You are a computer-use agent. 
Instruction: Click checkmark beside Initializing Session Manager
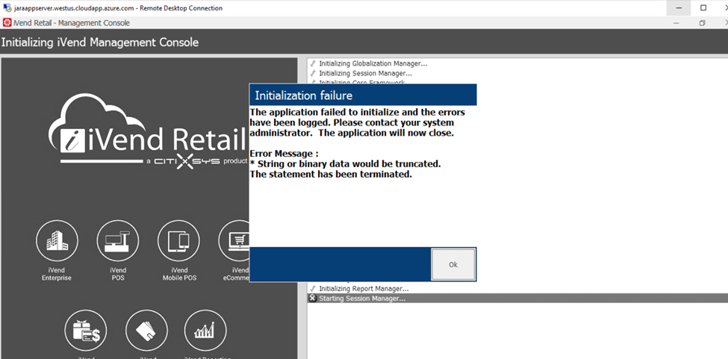pyautogui.click(x=313, y=73)
